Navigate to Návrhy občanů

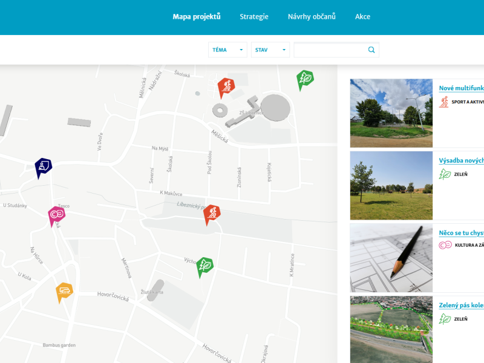(312, 17)
